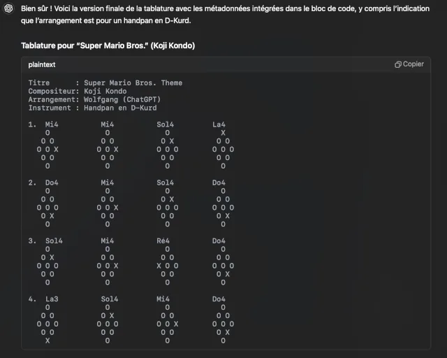Click the line 'Instrument : Handpan en D-Kurd'
The width and height of the screenshot is (447, 358).
(x=92, y=108)
